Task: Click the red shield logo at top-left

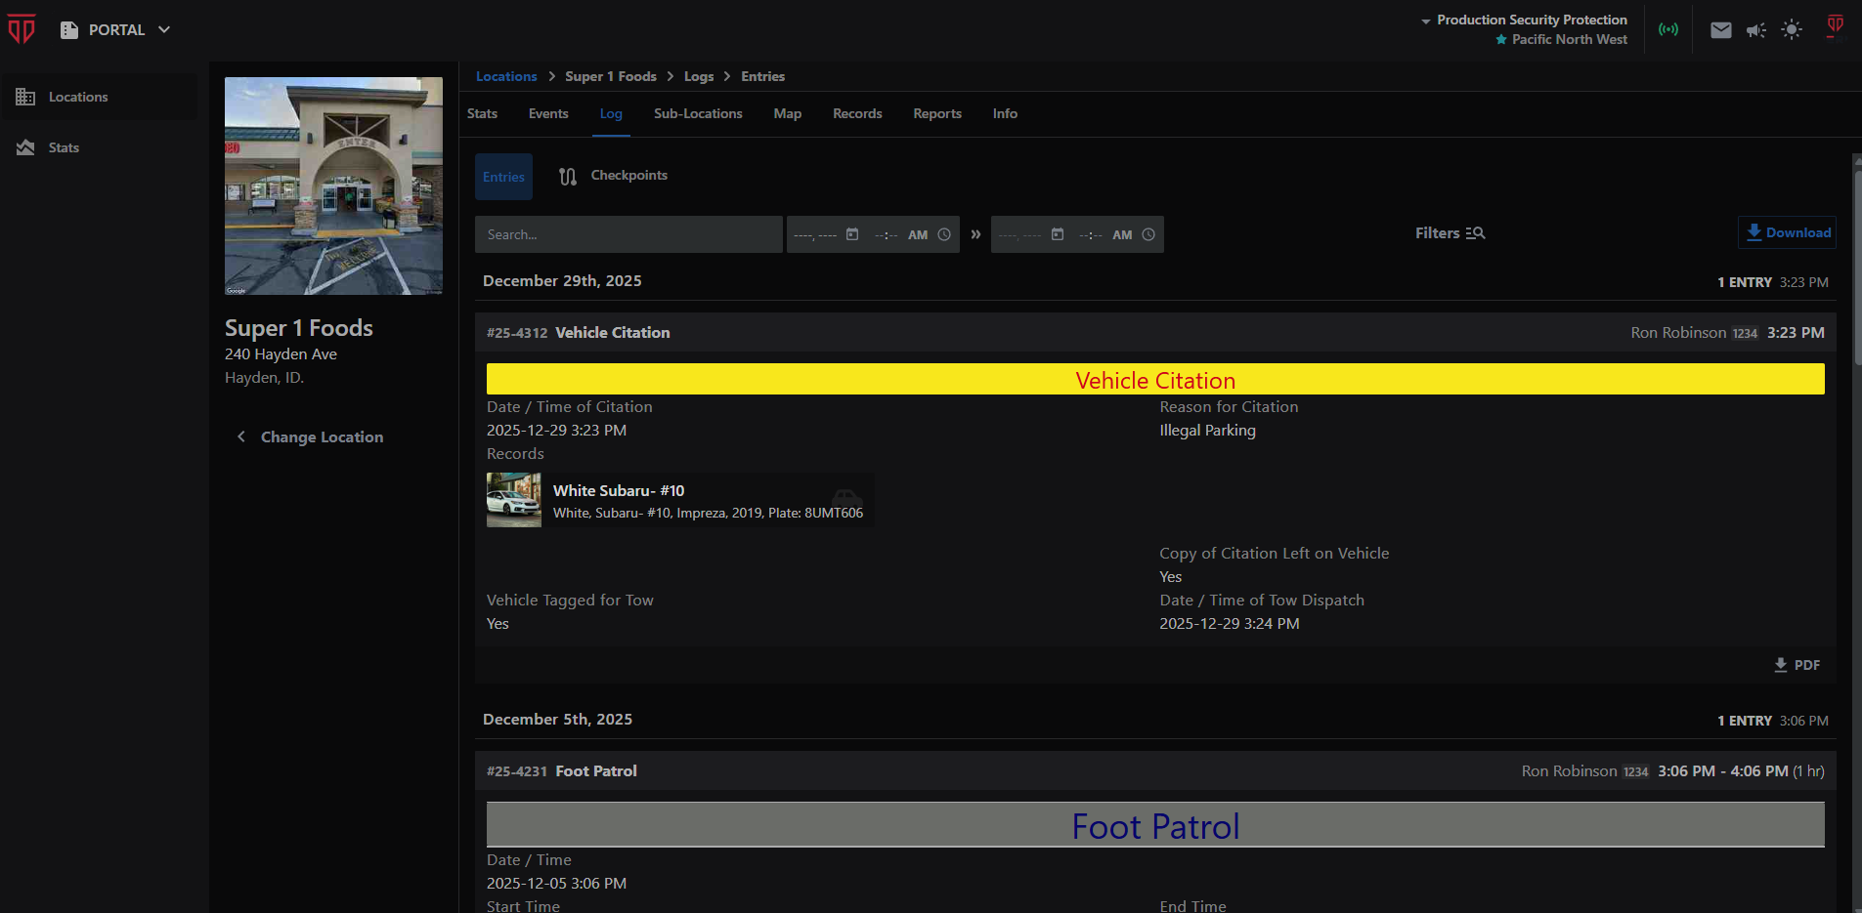Action: (x=22, y=29)
